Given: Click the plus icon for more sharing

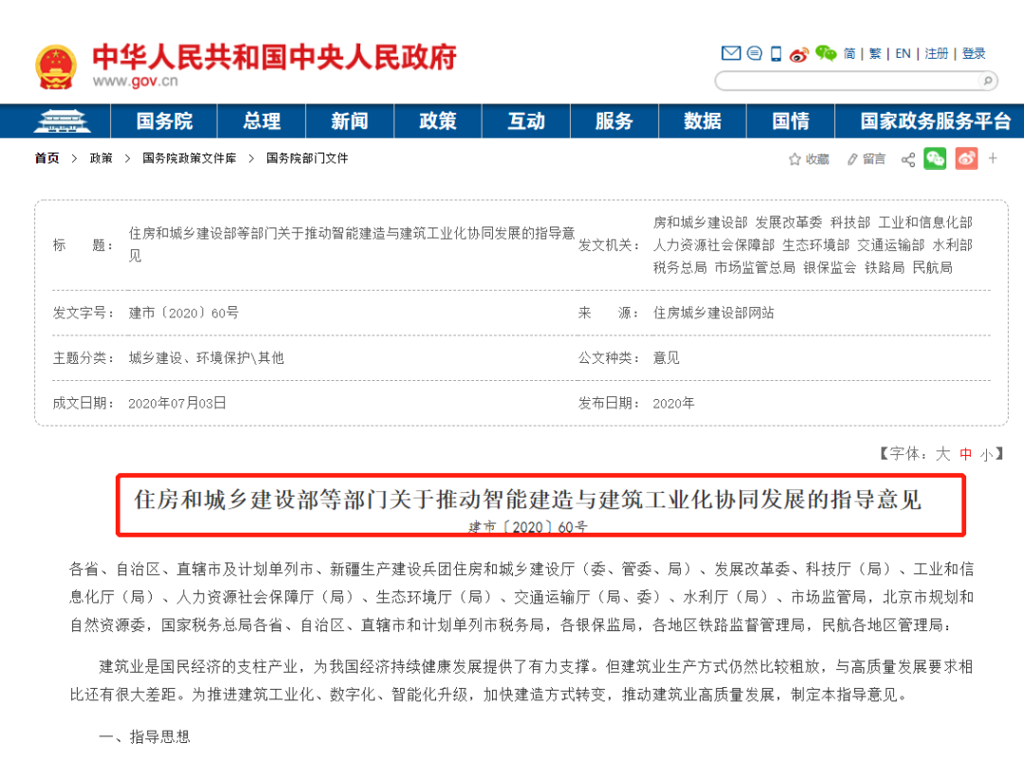Looking at the screenshot, I should click(x=993, y=158).
